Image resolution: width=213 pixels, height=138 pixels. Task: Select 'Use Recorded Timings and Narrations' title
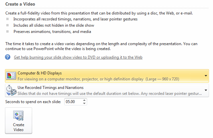tap(50, 88)
